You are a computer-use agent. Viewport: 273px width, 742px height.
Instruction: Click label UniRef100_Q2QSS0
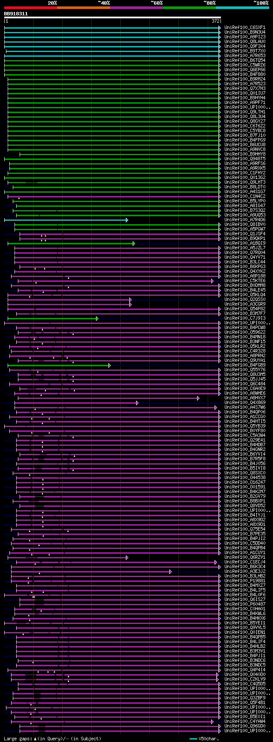coord(245,300)
